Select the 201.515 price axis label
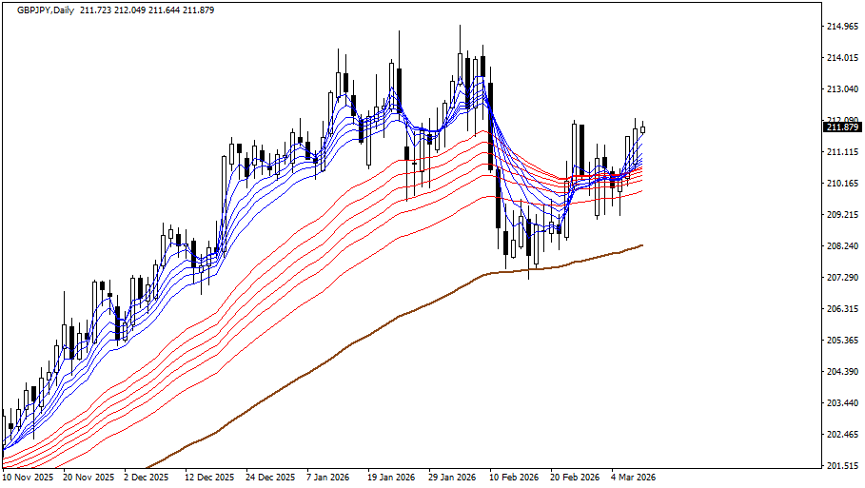This screenshot has width=865, height=488. (x=844, y=466)
